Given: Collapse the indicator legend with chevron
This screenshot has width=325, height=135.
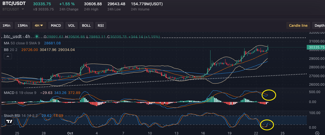Looking at the screenshot, I should click(x=8, y=56).
